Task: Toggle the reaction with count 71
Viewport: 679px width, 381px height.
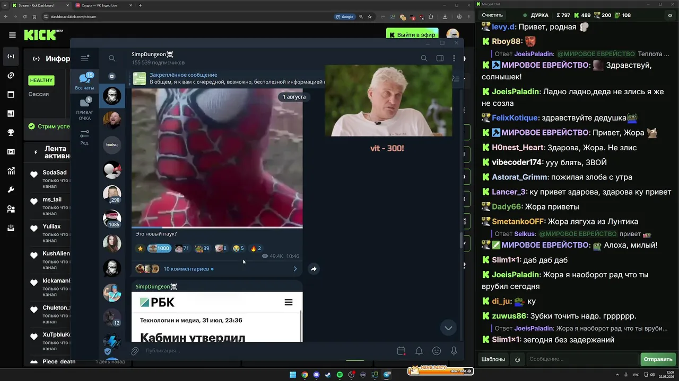Action: (x=182, y=248)
